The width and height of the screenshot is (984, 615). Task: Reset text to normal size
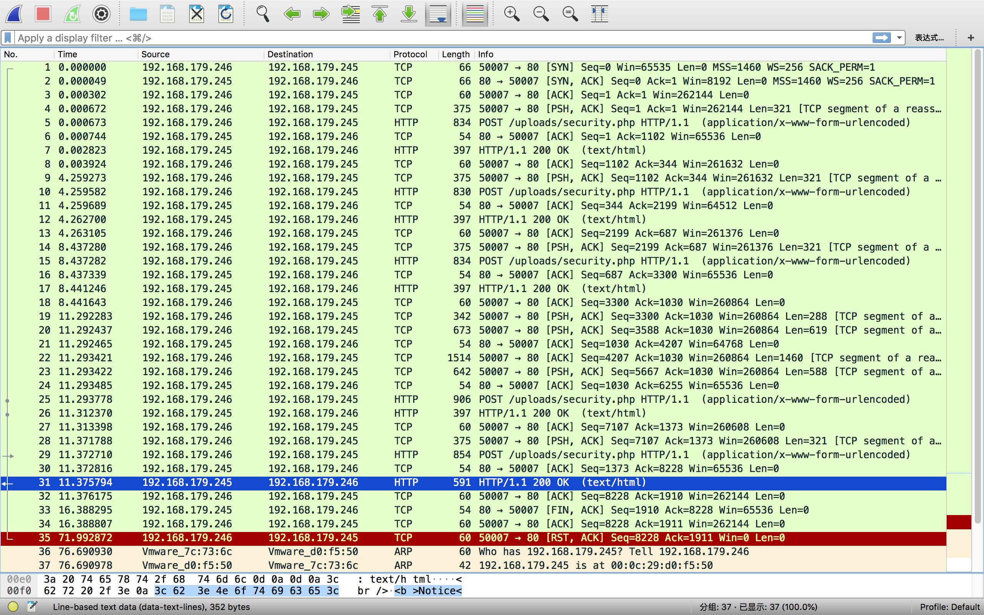pos(570,14)
